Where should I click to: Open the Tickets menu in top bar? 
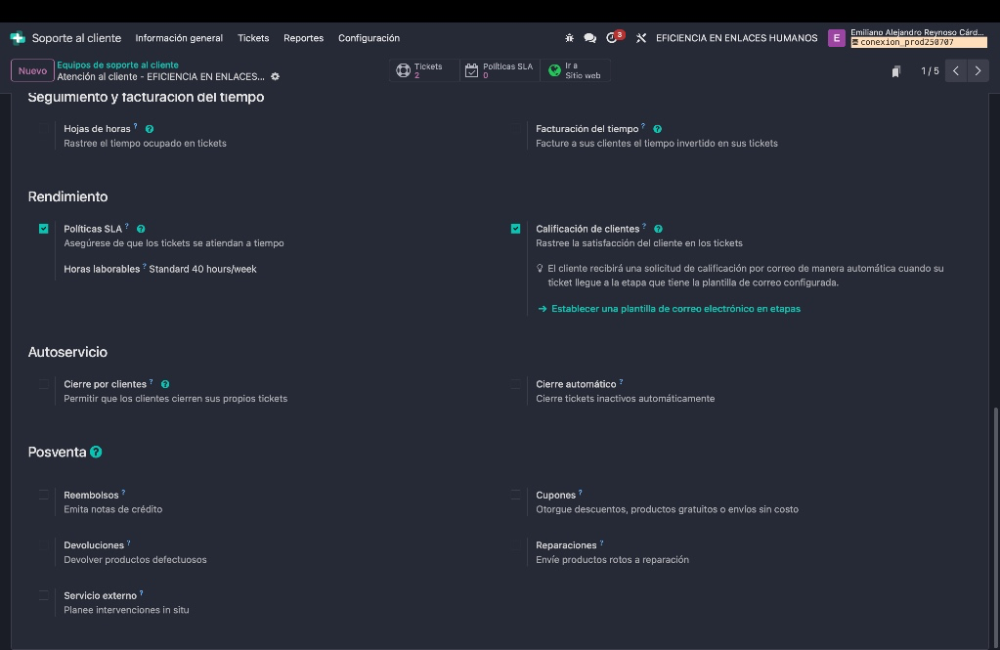coord(253,38)
